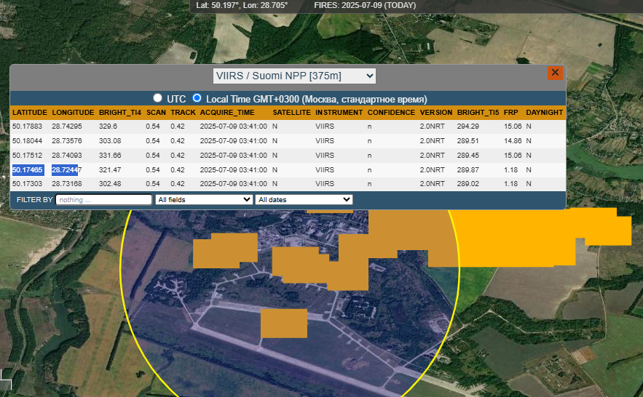Sort by the SCAN column header
Screen dimensions: 643x397
156,113
